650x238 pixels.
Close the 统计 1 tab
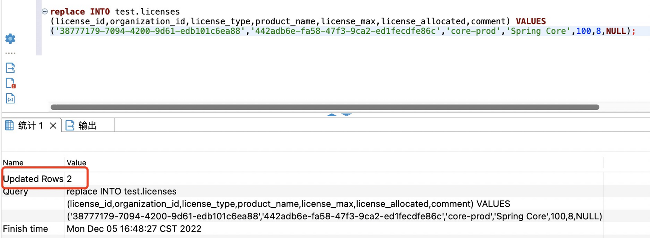53,126
